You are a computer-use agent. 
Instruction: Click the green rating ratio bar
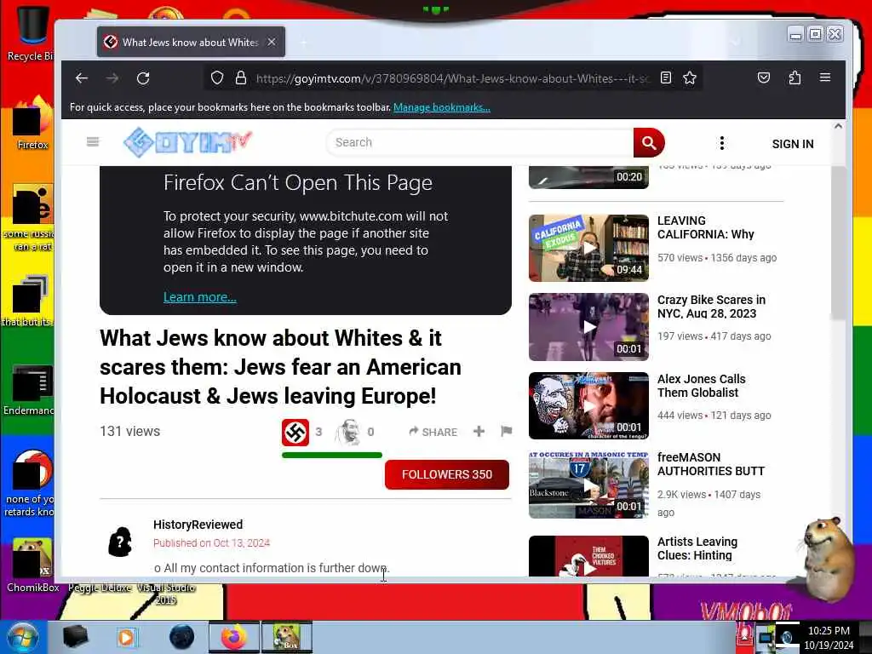coord(332,455)
